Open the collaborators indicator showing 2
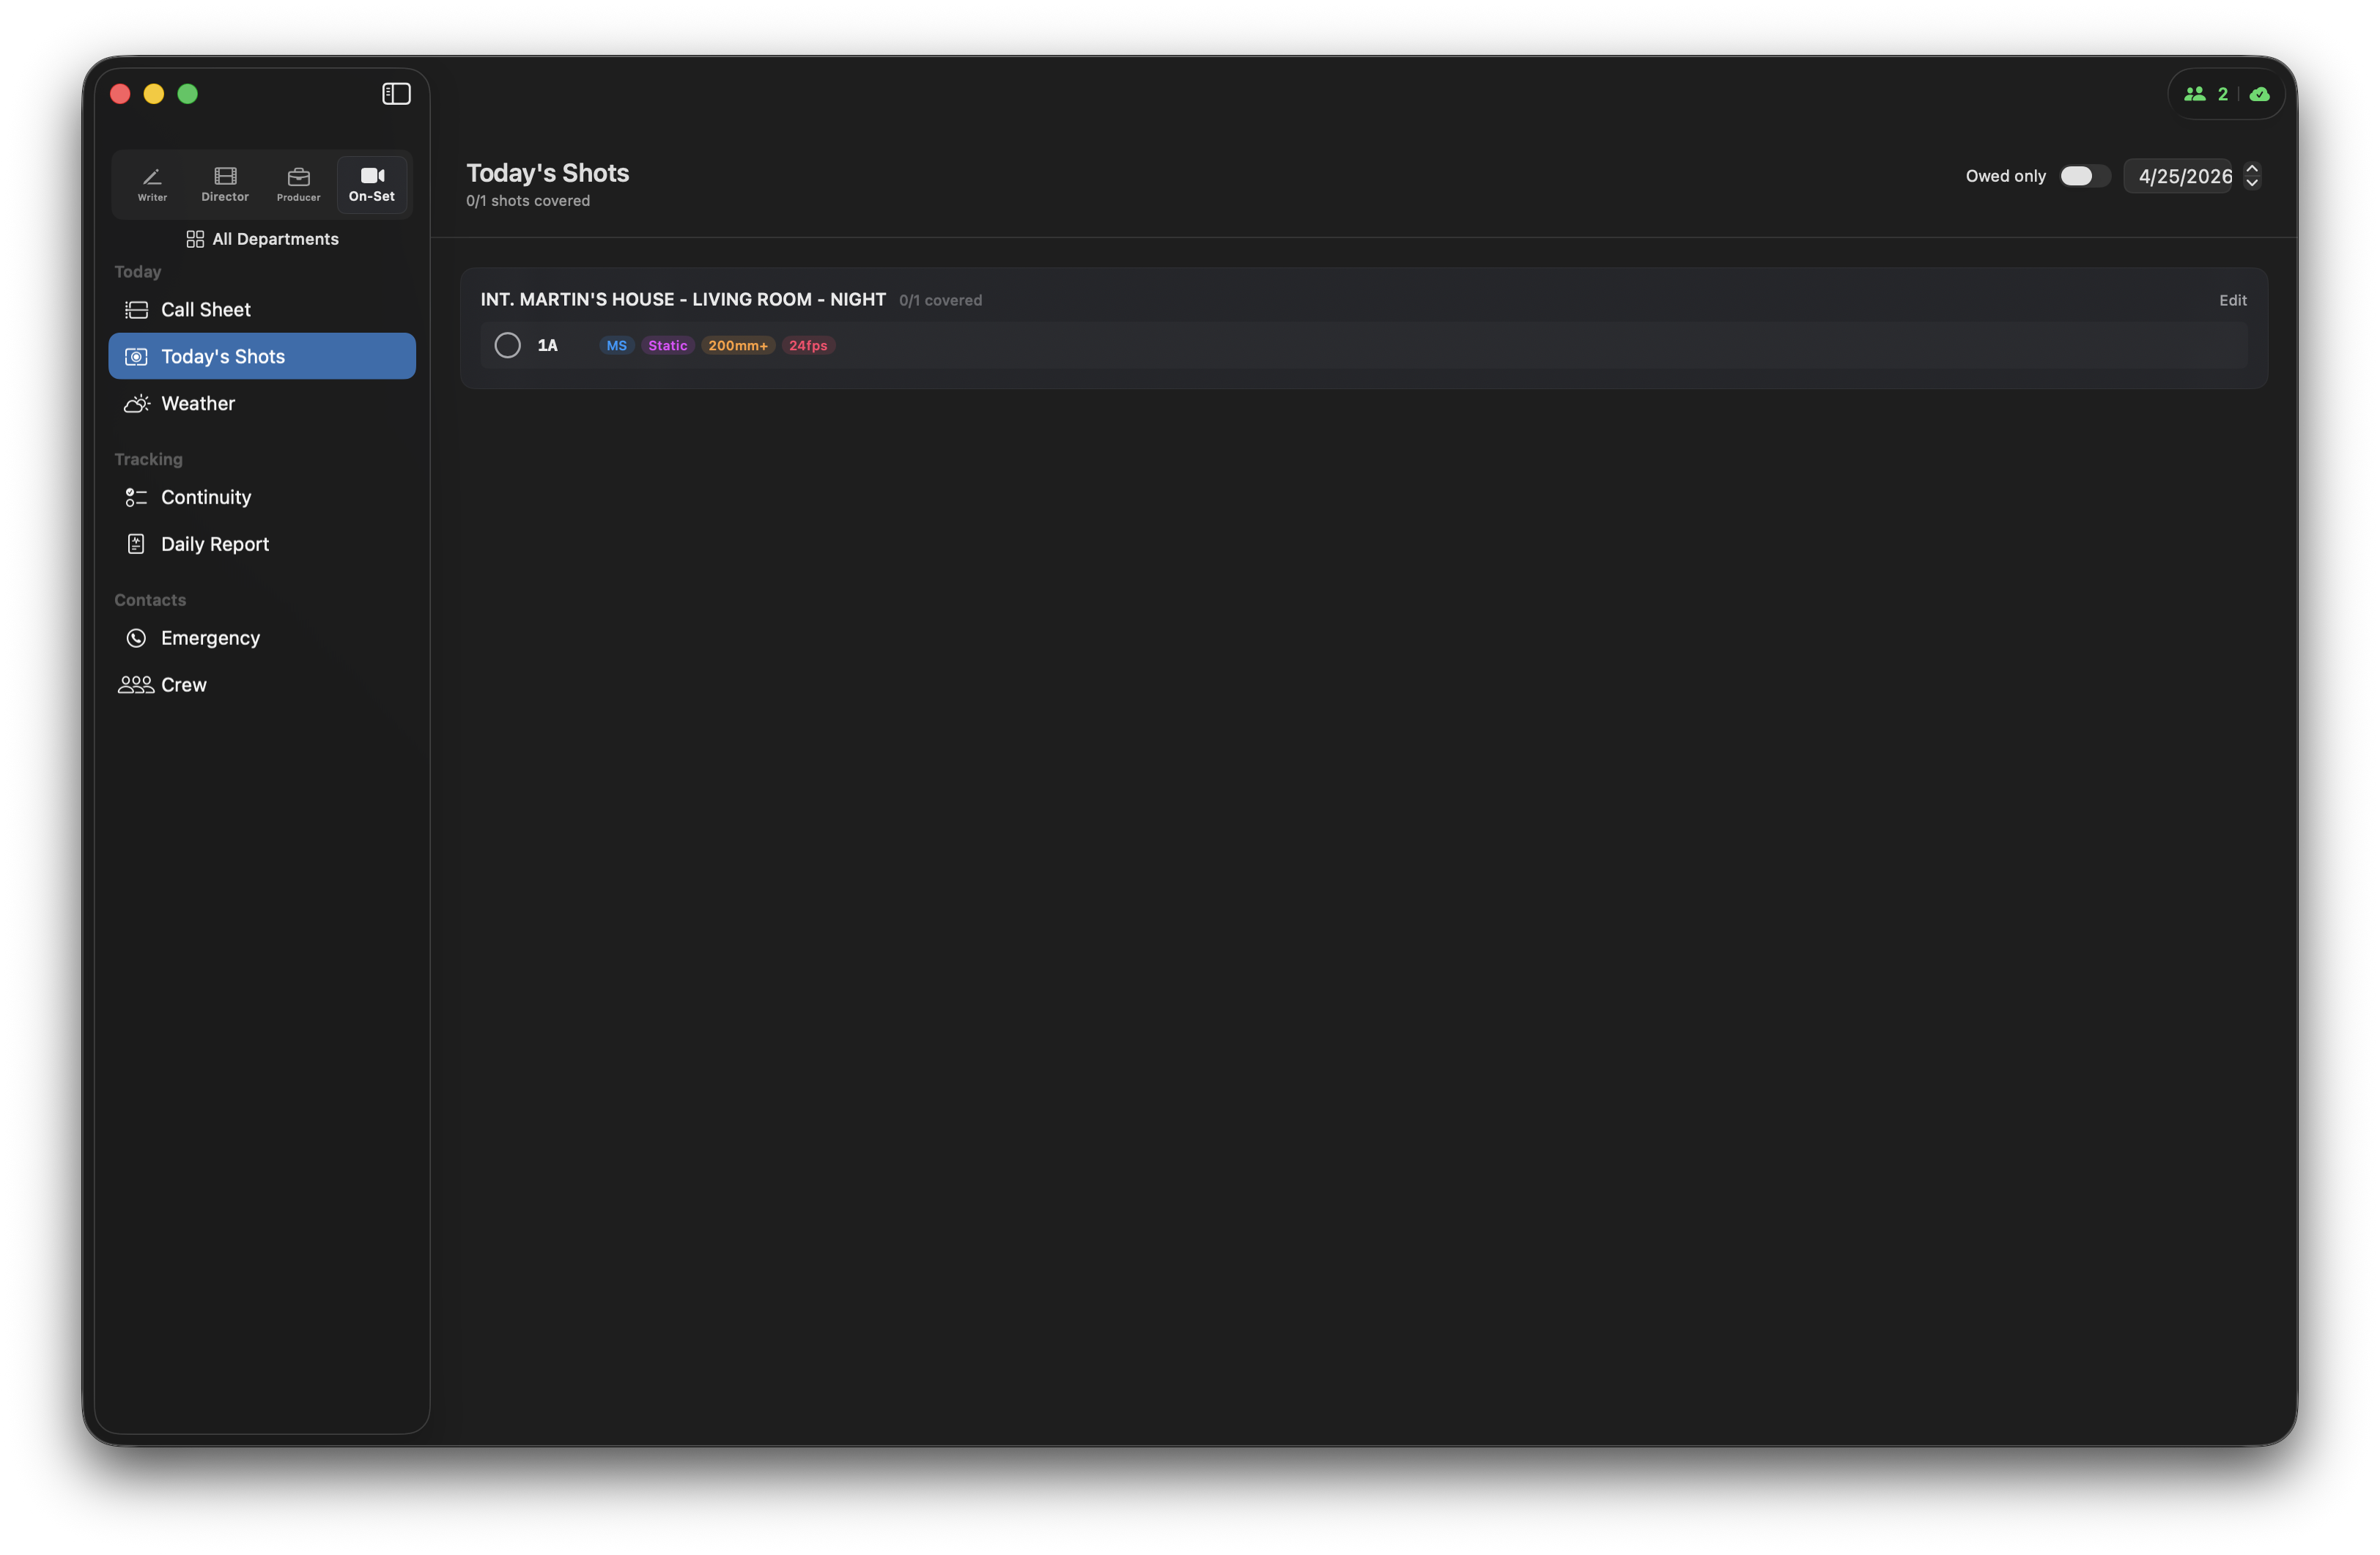This screenshot has height=1555, width=2380. [x=2206, y=94]
